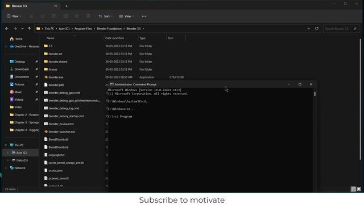Go back with the Back arrow
This screenshot has width=364, height=205.
click(x=7, y=28)
